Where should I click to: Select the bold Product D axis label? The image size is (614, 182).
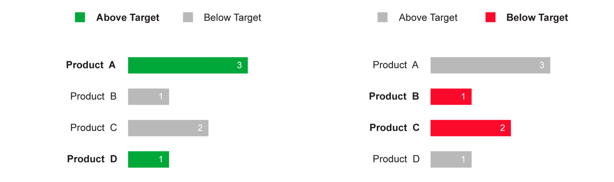click(92, 159)
